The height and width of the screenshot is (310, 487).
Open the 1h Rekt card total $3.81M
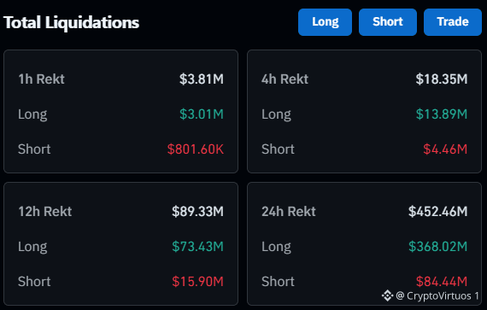click(202, 79)
